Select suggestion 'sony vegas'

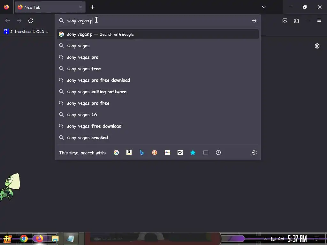point(158,46)
